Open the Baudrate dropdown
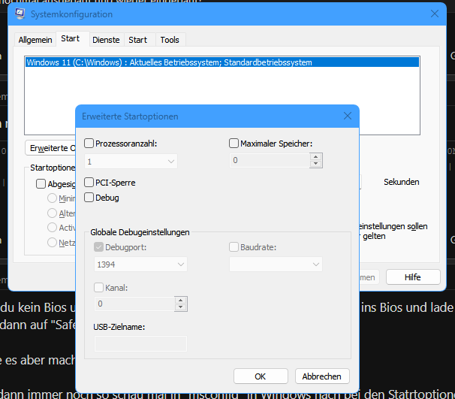Viewport: 455px width, 399px height. coord(276,264)
